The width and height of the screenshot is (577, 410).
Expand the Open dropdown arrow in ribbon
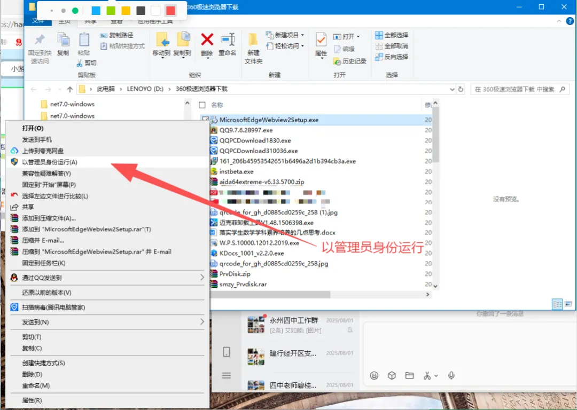(x=358, y=37)
